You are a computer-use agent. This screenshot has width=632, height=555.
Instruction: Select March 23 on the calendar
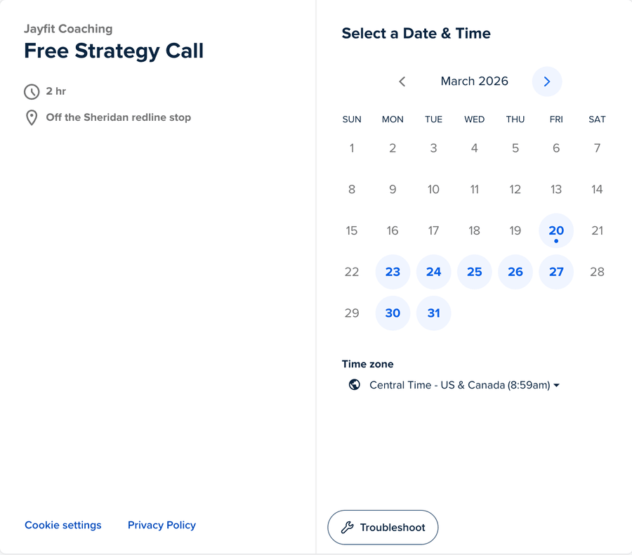[393, 272]
